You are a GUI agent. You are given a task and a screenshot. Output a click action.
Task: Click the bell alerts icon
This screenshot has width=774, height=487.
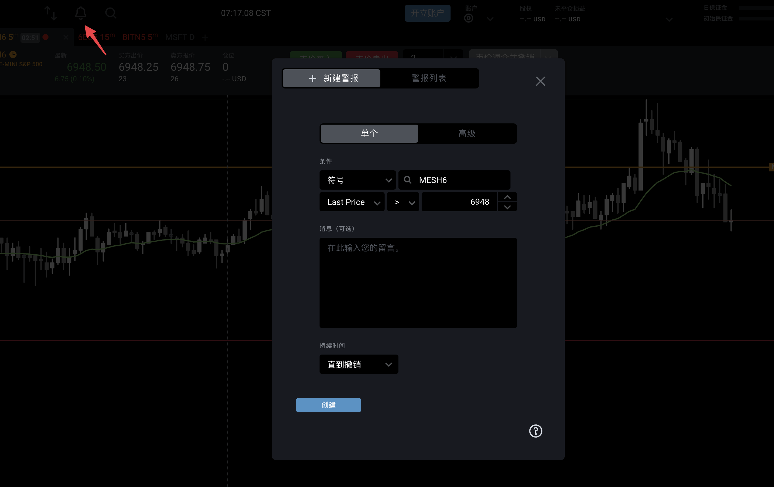coord(80,13)
